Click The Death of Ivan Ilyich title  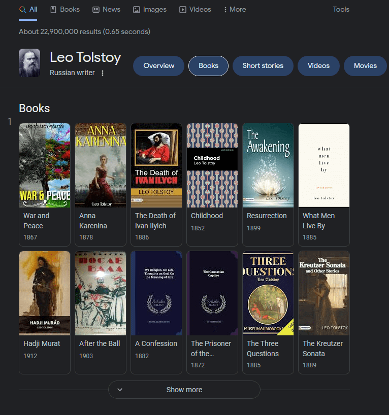tap(155, 221)
